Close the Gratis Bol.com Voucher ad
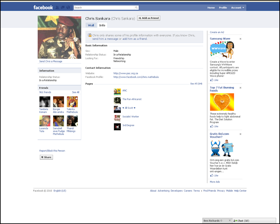Screen dimensions: 280x224 [240, 134]
